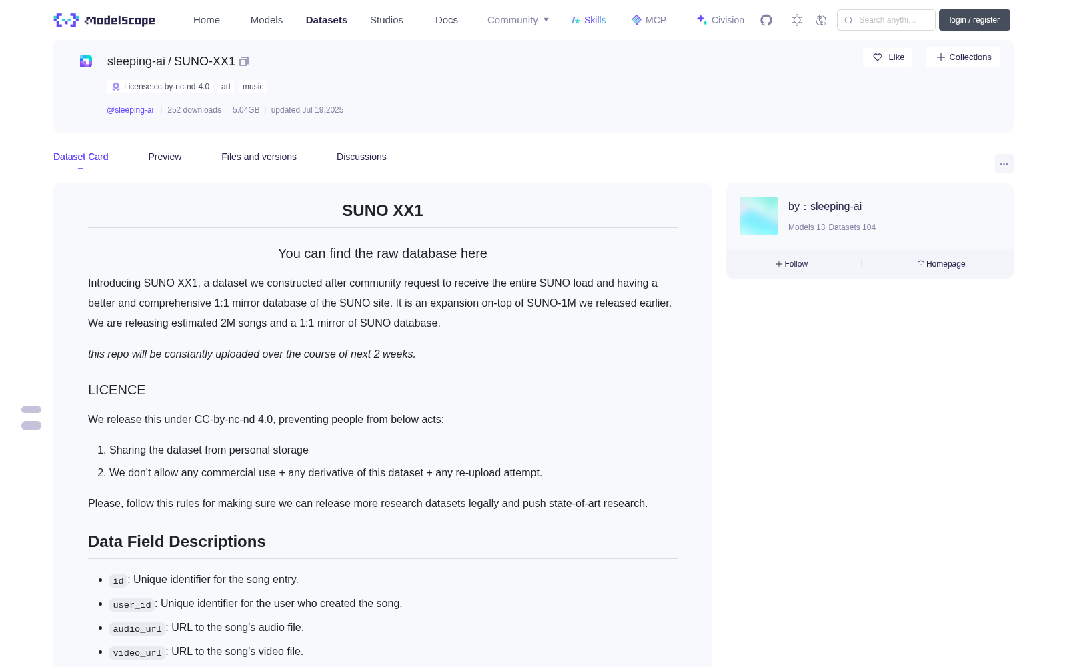The height and width of the screenshot is (667, 1067).
Task: Click the License:cc-by-nc-nd-4.0 tag
Action: 160,87
